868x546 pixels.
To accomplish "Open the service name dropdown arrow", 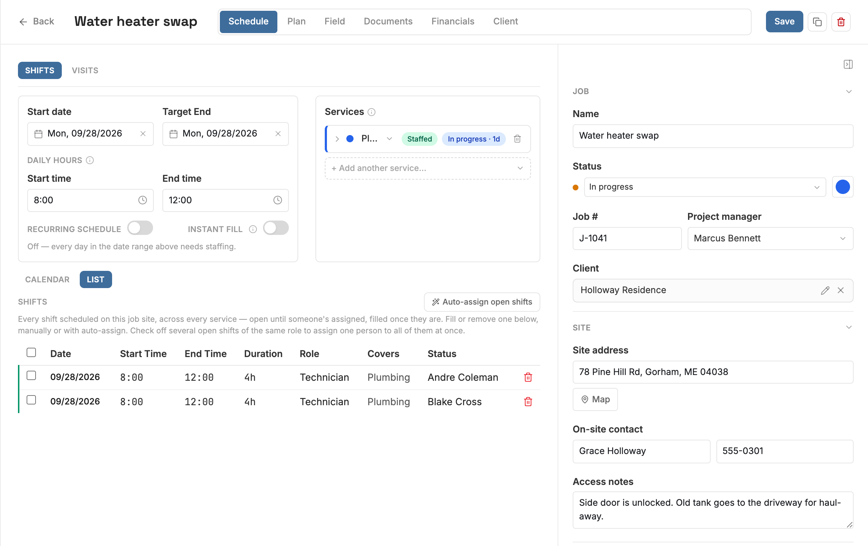I will 389,139.
